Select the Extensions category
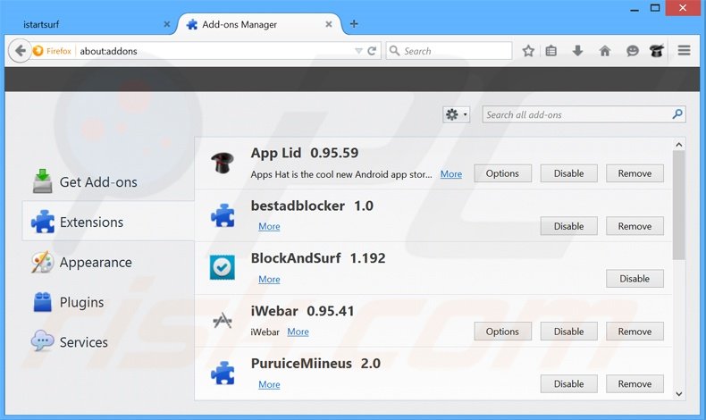706x420 pixels. (108, 222)
